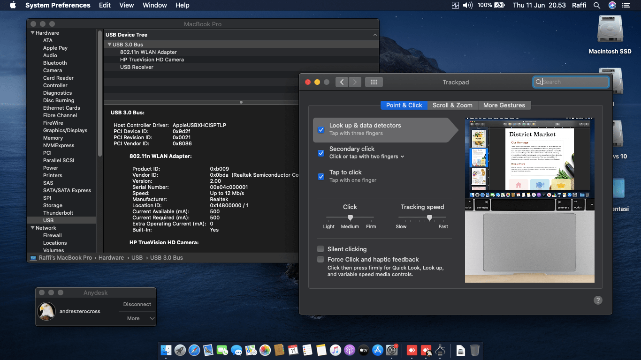Image resolution: width=641 pixels, height=360 pixels.
Task: Focus Search field in Trackpad window
Action: [x=571, y=82]
